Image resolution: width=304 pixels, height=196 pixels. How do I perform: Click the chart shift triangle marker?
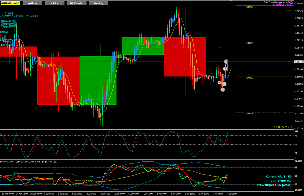tap(231, 1)
